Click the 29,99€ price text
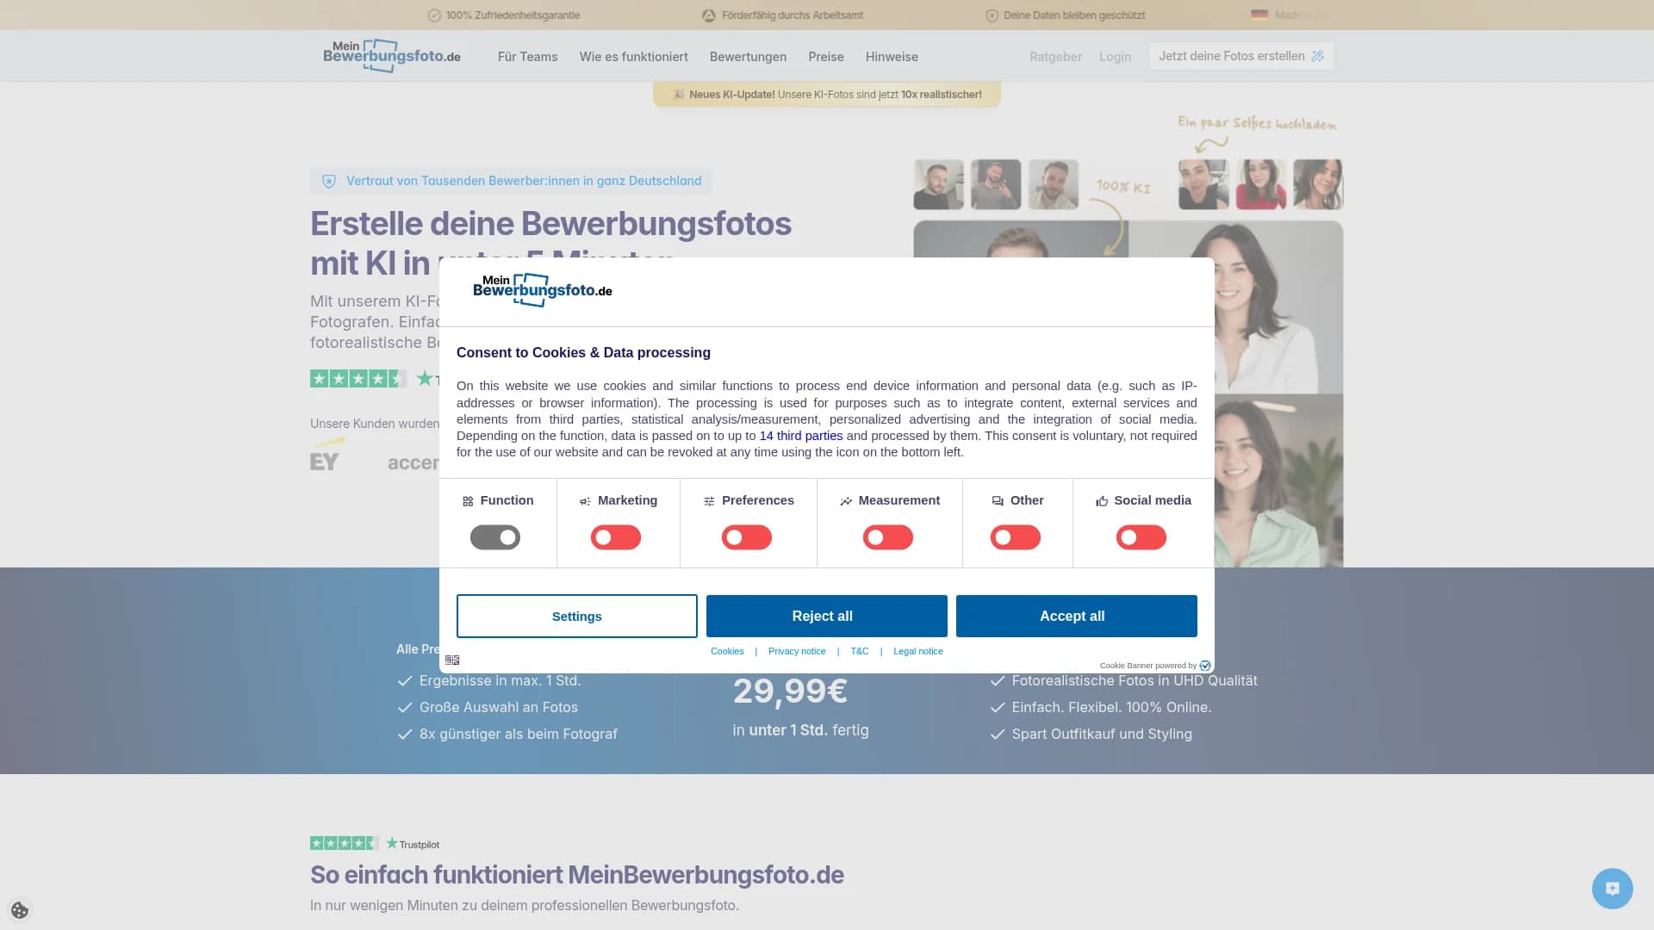Viewport: 1654px width, 930px height. (x=790, y=691)
